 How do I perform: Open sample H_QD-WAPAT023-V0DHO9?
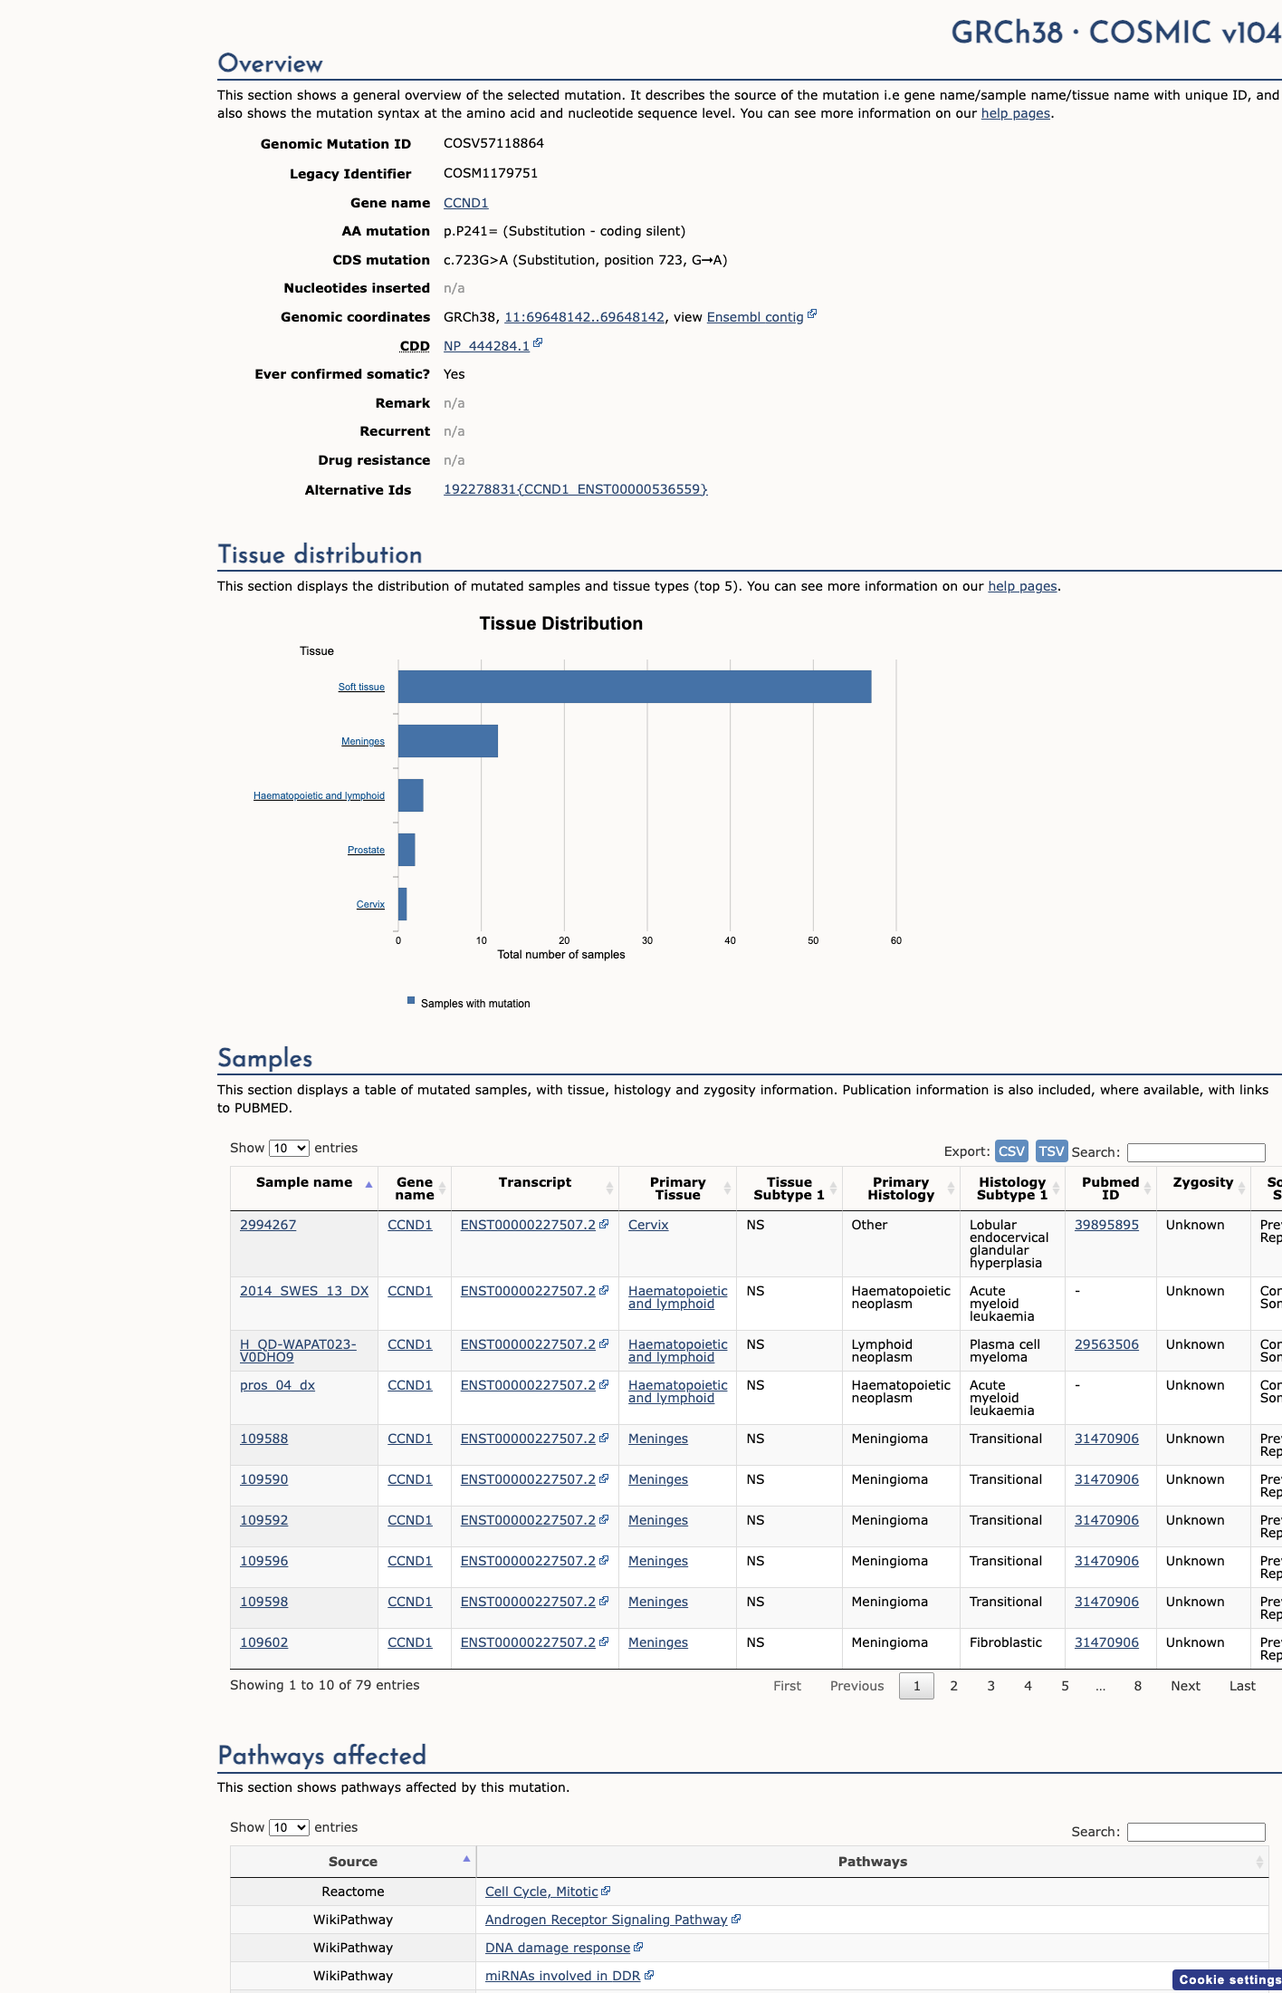point(298,1351)
